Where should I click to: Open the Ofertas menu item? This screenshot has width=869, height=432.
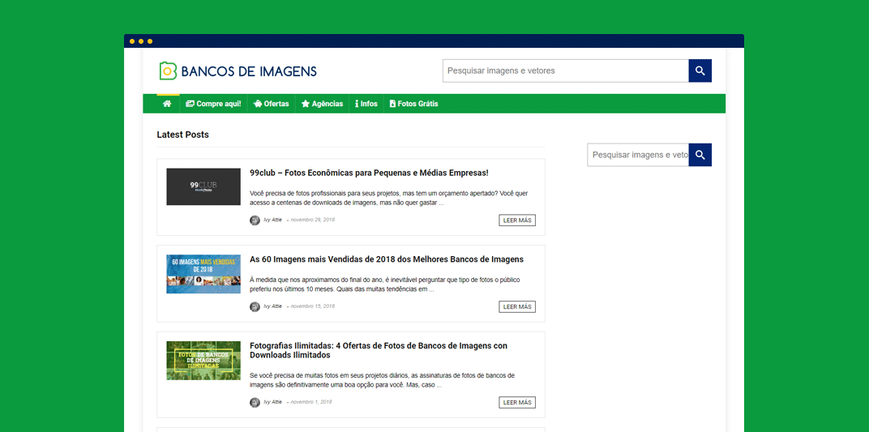click(x=271, y=104)
